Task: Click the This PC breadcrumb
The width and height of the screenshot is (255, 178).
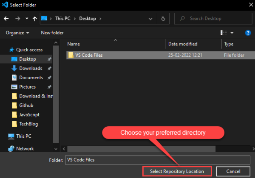Action: coord(63,19)
